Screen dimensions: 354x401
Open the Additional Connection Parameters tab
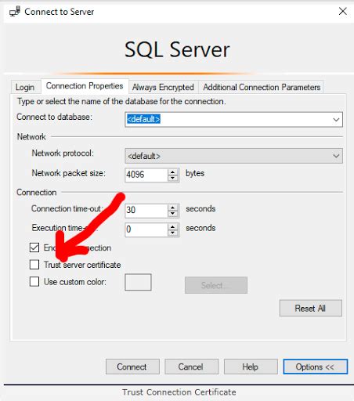[262, 87]
